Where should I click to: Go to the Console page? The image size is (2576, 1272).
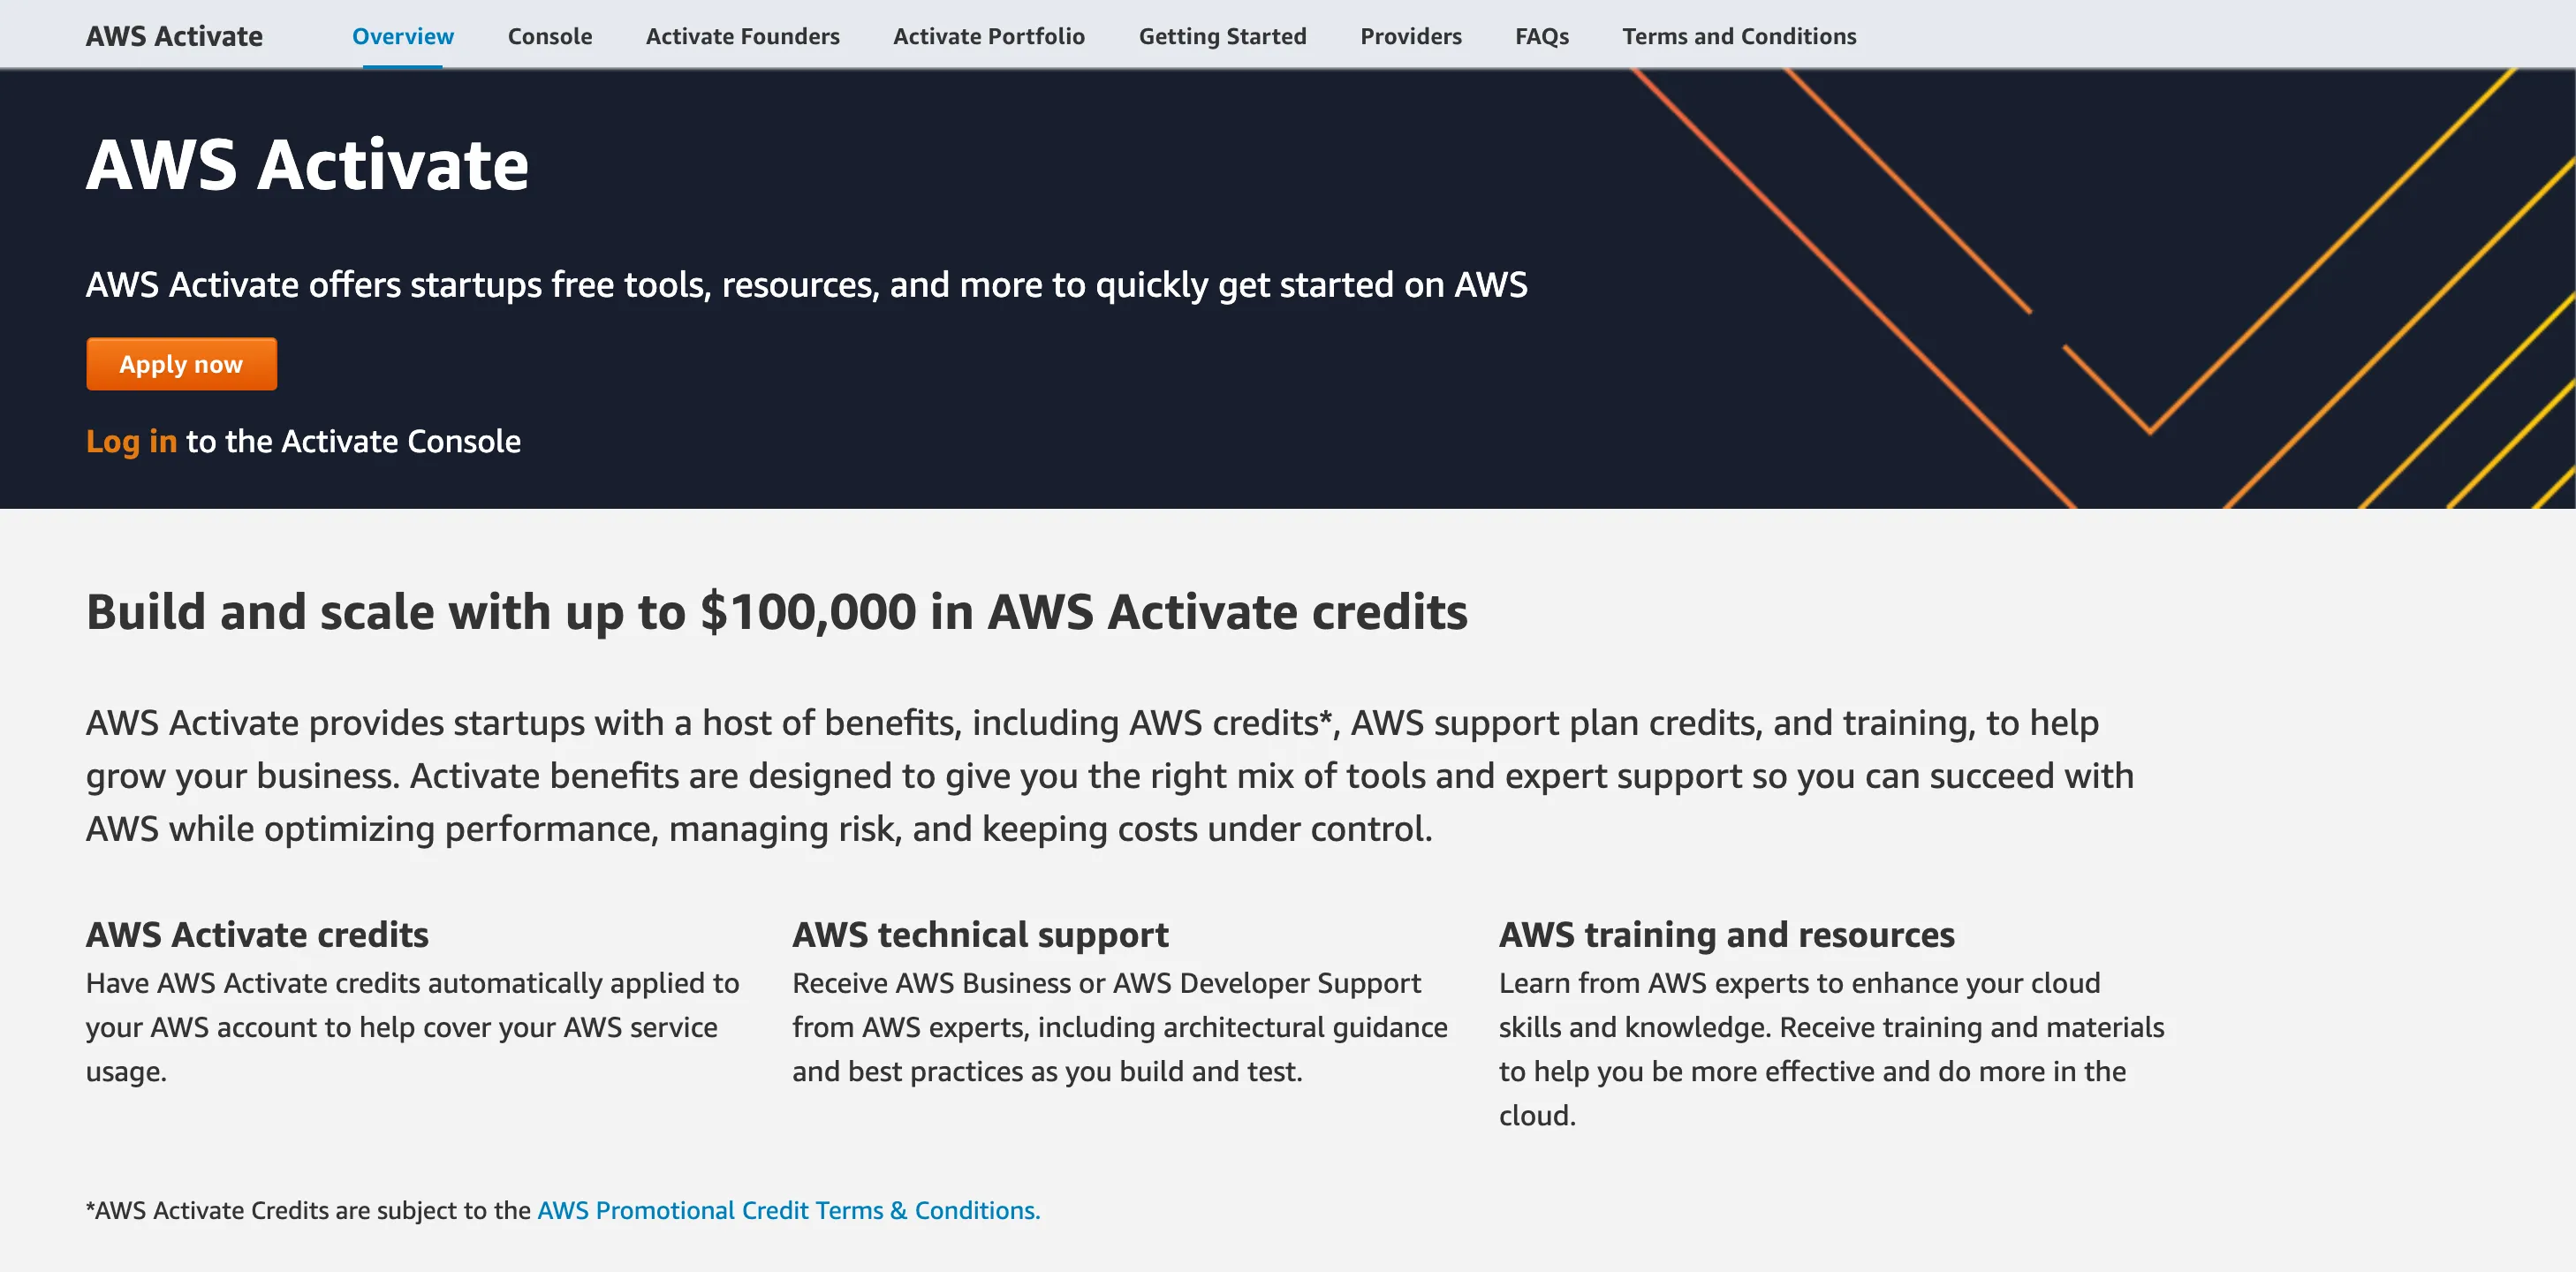[550, 35]
